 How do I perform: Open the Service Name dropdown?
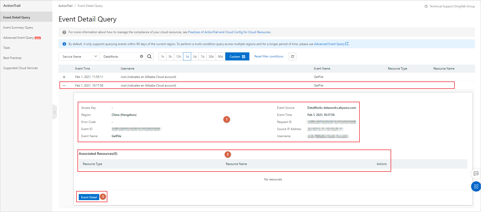point(79,56)
